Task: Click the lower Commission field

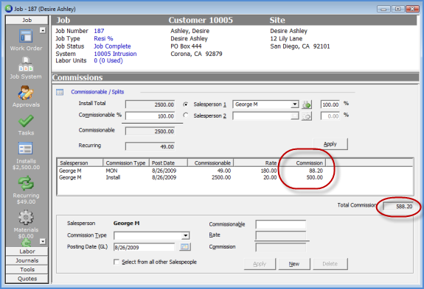Action: 281,247
